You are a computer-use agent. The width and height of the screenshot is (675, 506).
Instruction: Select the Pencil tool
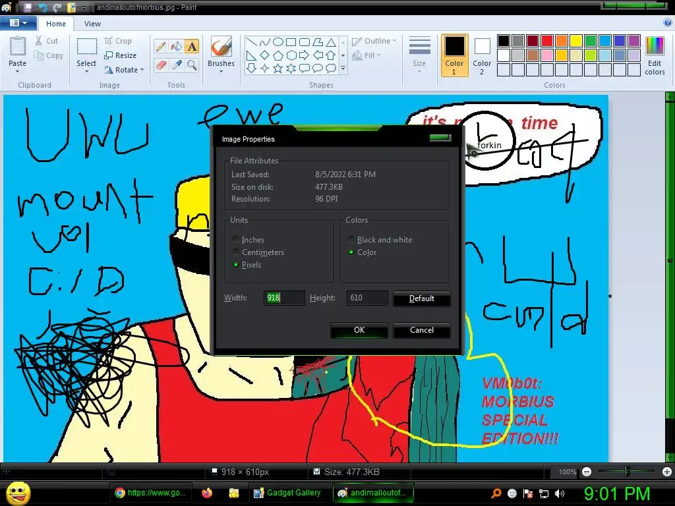[x=161, y=47]
